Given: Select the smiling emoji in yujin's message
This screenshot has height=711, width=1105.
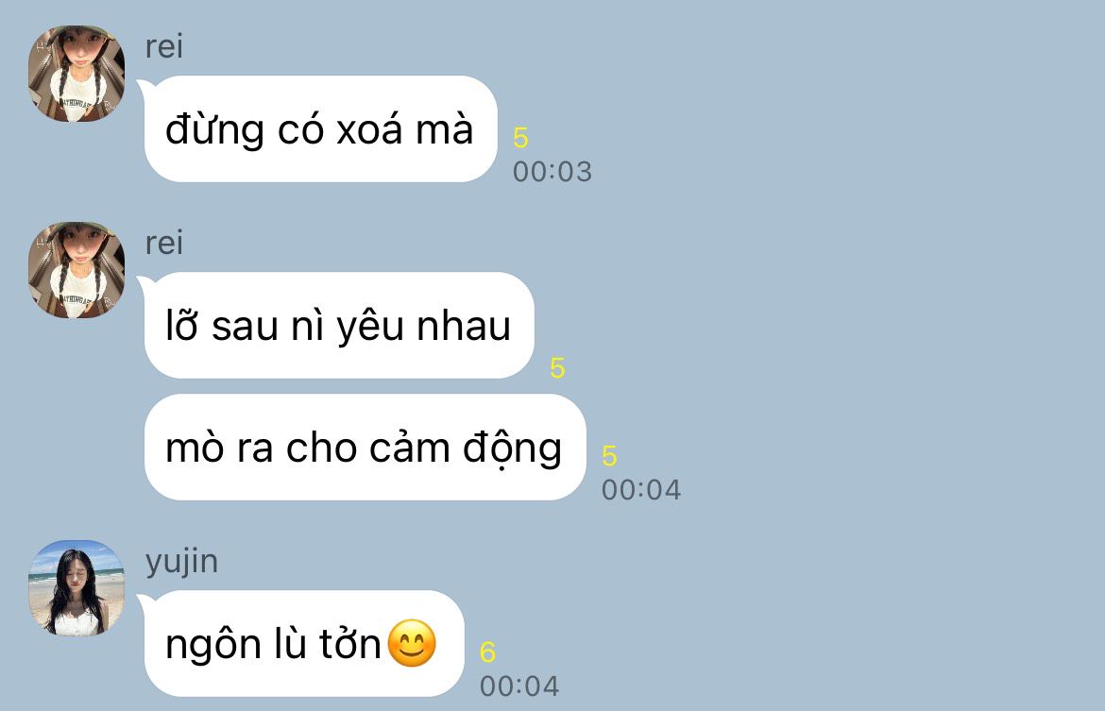Looking at the screenshot, I should [412, 643].
